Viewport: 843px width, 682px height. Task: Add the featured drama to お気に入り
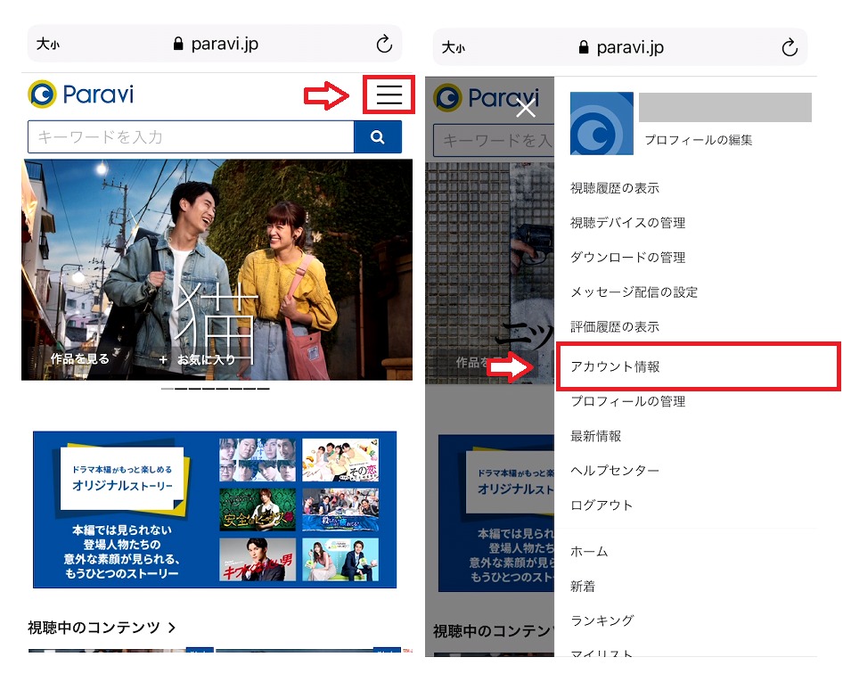click(x=197, y=359)
